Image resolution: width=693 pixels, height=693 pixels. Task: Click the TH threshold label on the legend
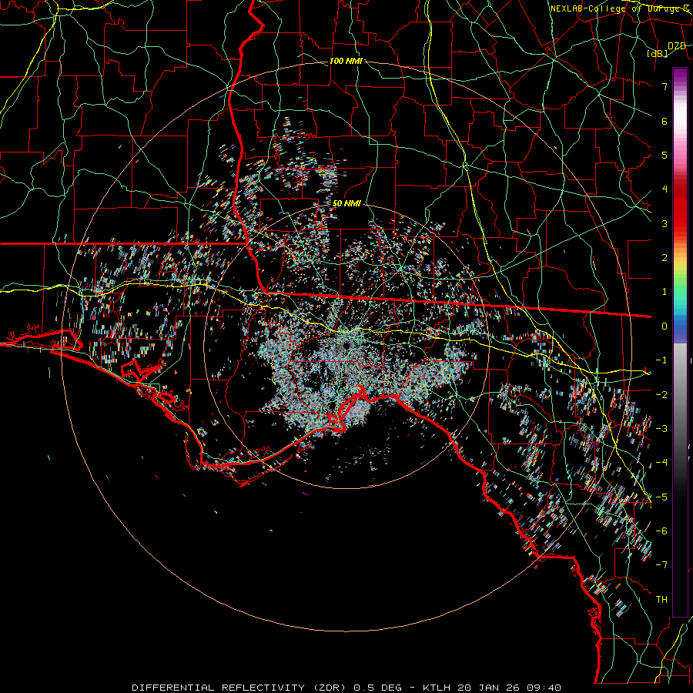(661, 600)
